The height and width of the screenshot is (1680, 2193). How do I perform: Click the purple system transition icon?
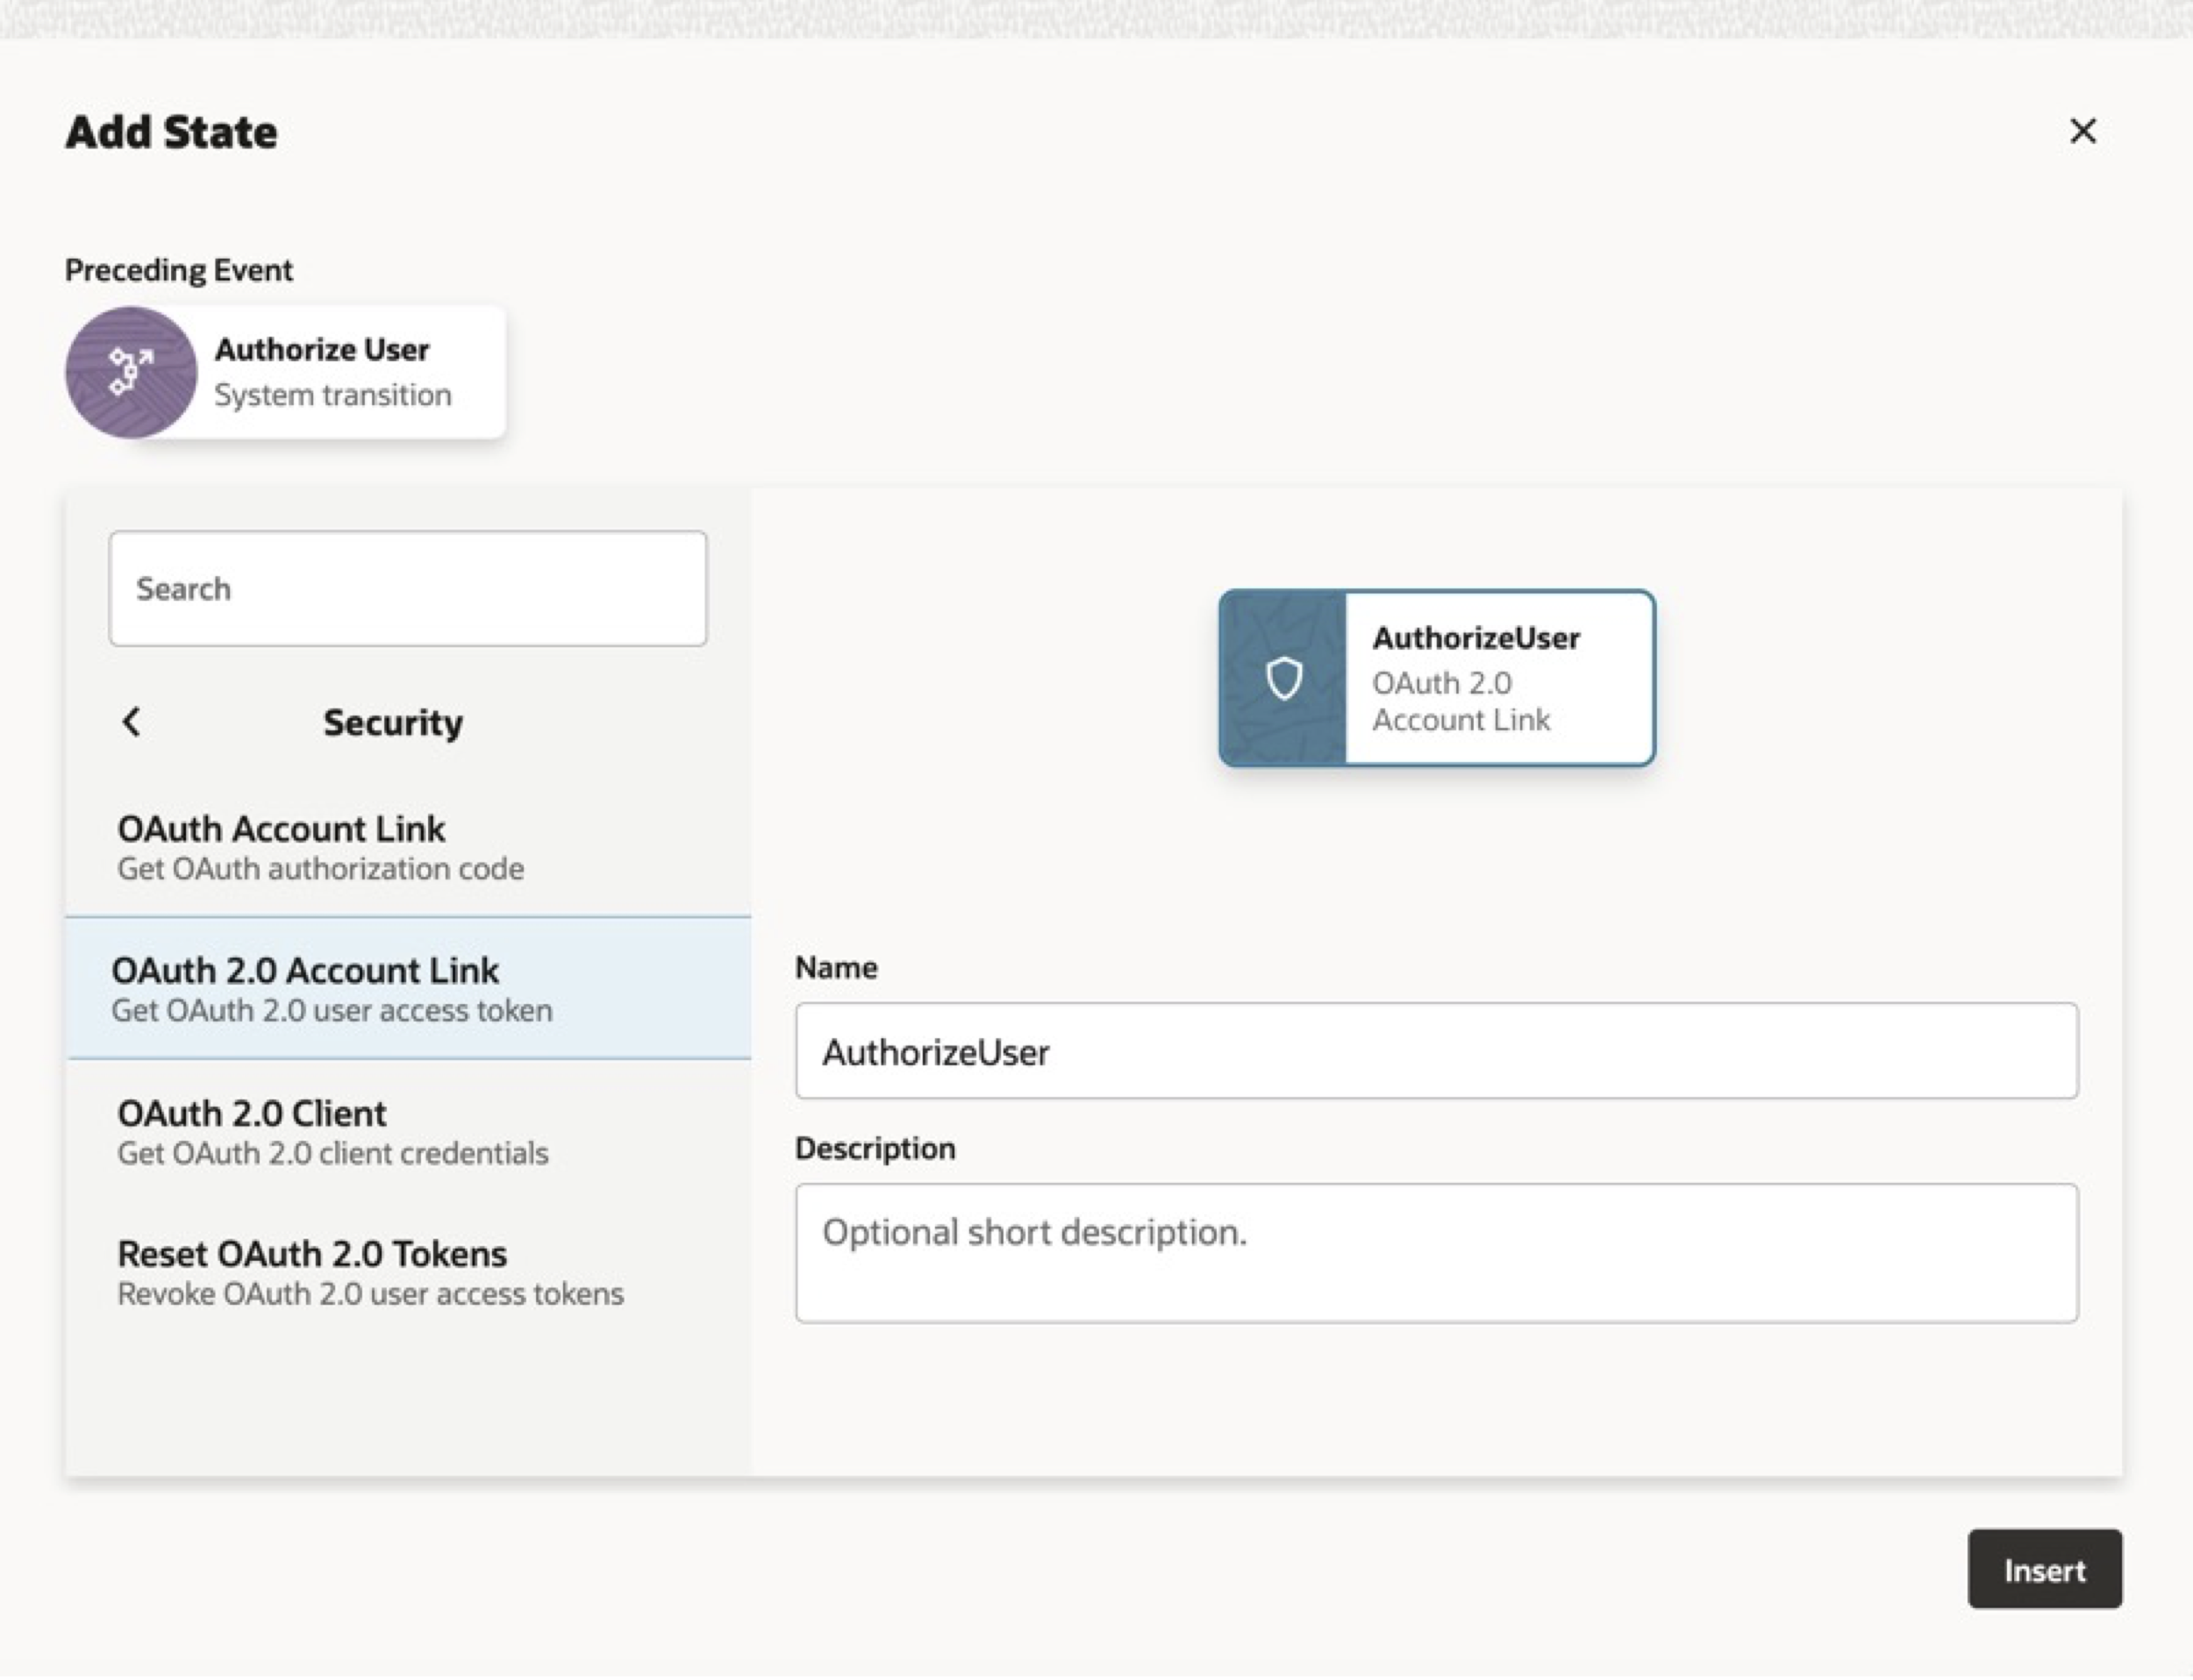[131, 372]
